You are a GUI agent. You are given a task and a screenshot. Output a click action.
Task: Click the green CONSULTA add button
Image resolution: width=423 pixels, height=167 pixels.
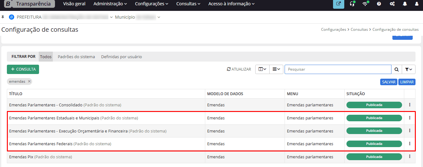[x=23, y=69]
